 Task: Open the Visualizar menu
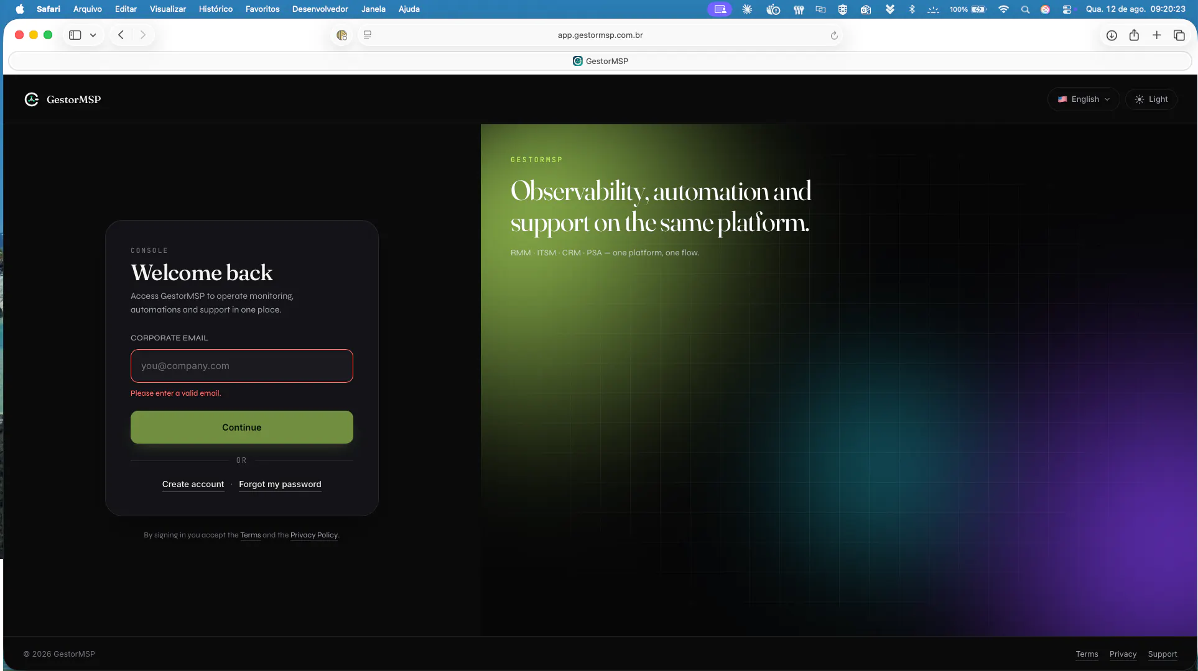168,9
